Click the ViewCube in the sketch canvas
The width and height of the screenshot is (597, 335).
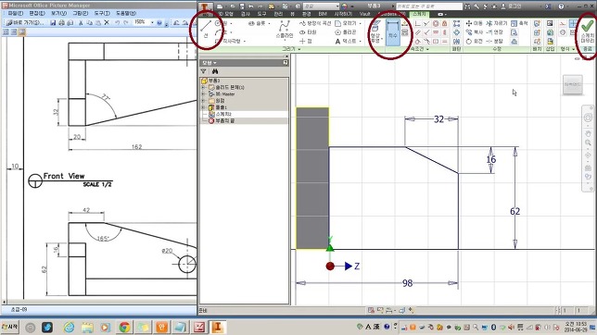point(573,85)
